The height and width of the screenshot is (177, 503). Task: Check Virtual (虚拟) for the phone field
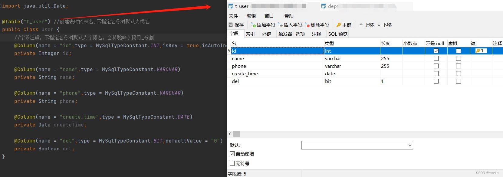tap(459, 66)
